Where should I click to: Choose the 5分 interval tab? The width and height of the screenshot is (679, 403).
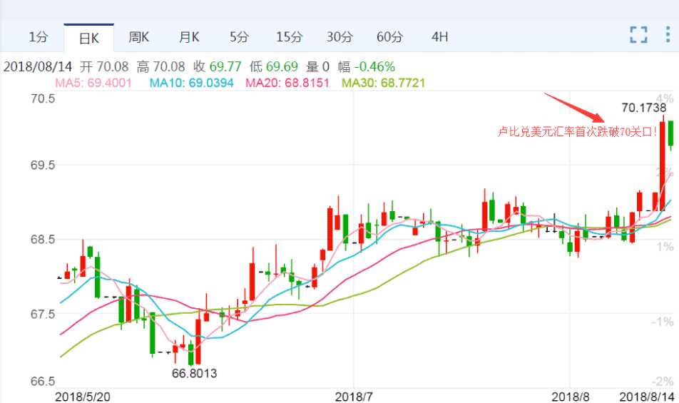coord(239,36)
